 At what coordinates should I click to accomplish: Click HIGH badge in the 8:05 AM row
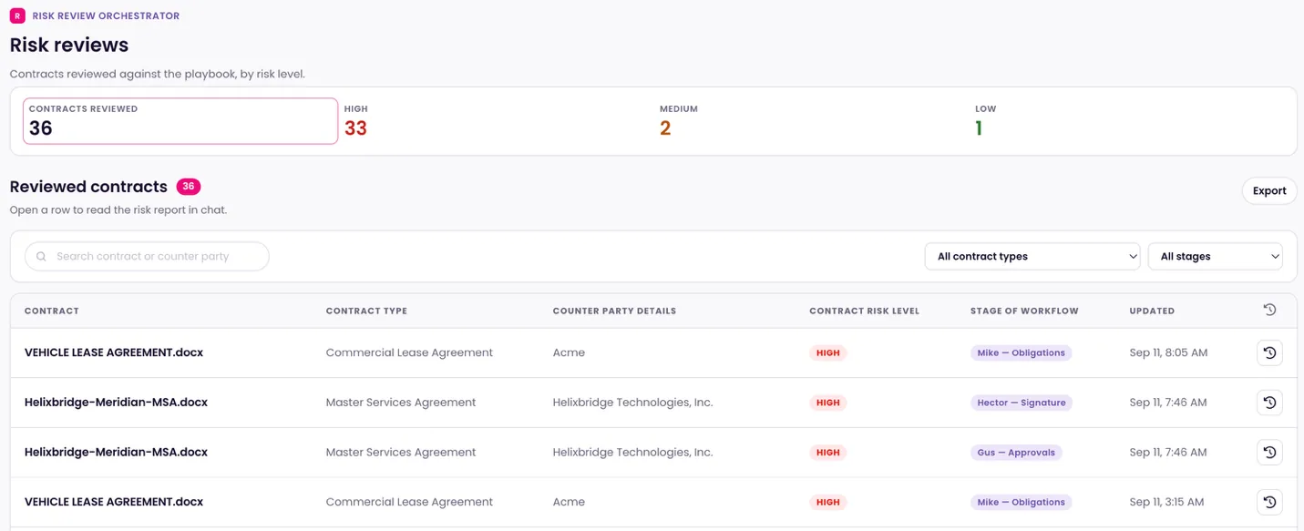pos(828,352)
